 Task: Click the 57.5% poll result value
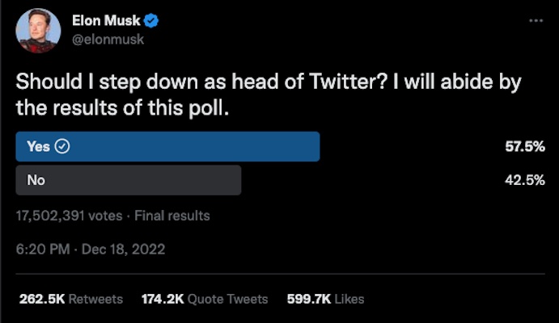pyautogui.click(x=523, y=147)
